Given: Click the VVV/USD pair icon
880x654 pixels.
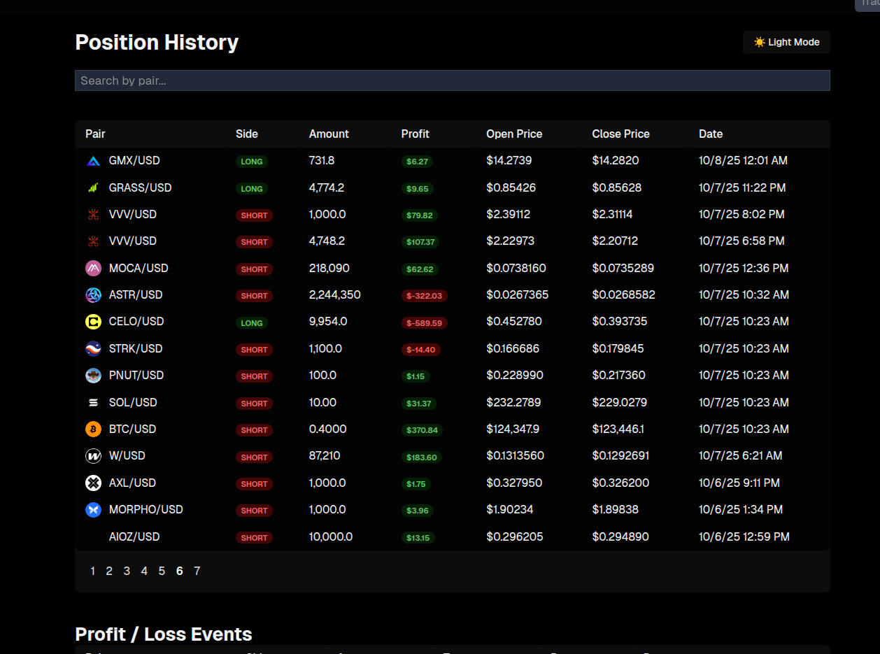Looking at the screenshot, I should tap(93, 214).
